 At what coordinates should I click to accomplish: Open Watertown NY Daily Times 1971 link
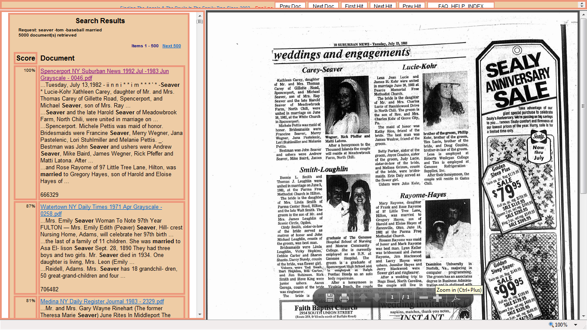coord(101,210)
